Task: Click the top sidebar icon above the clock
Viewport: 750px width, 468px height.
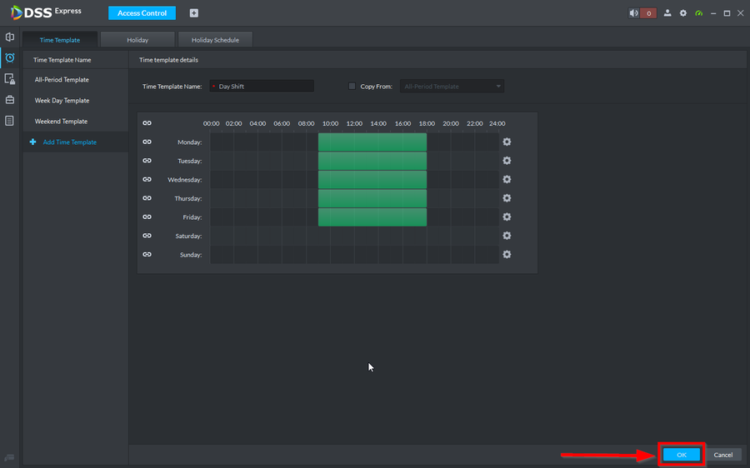Action: pos(9,37)
